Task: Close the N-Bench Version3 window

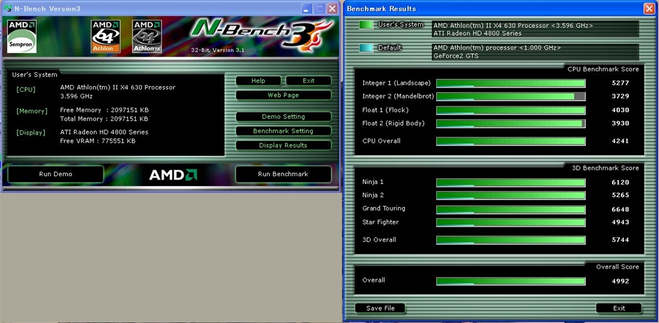Action: (x=333, y=8)
